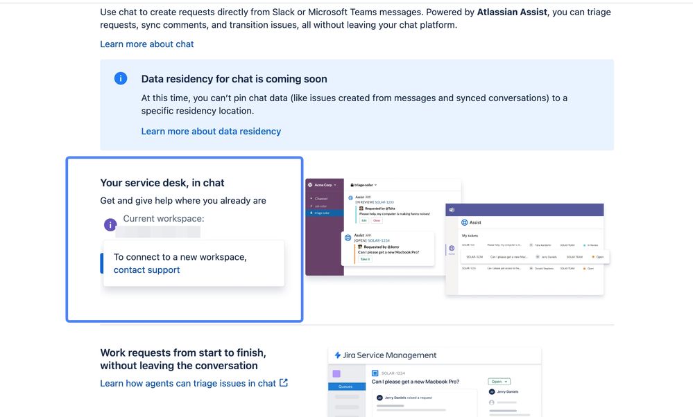Click the external-link icon after triage issues link
Screen dimensions: 693x417
284,383
